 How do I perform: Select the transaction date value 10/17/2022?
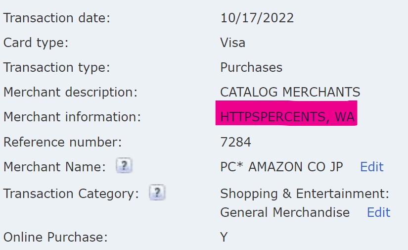(x=257, y=18)
